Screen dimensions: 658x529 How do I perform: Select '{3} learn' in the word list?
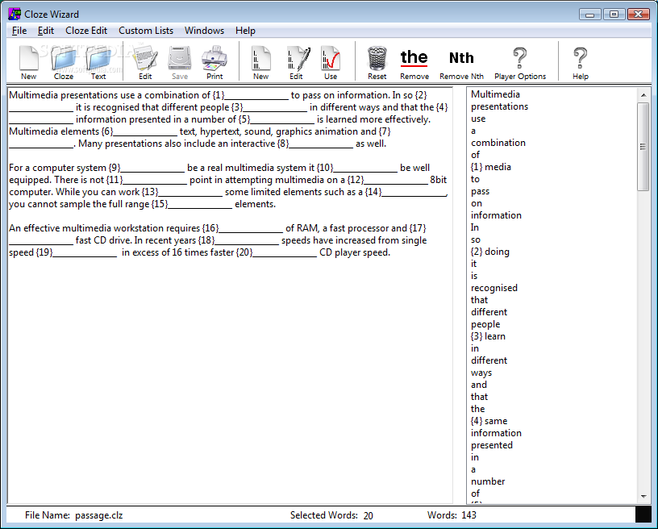pyautogui.click(x=488, y=336)
